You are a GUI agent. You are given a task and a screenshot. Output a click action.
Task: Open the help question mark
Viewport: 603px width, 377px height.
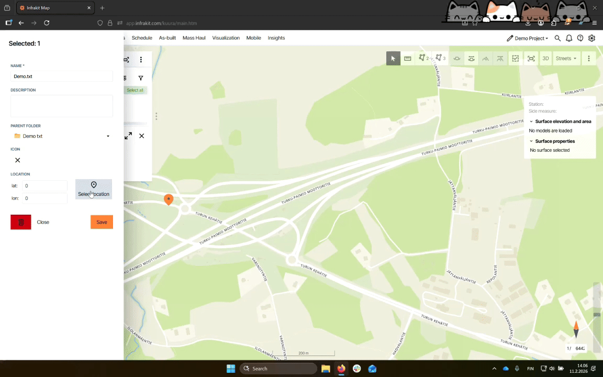[x=580, y=38]
